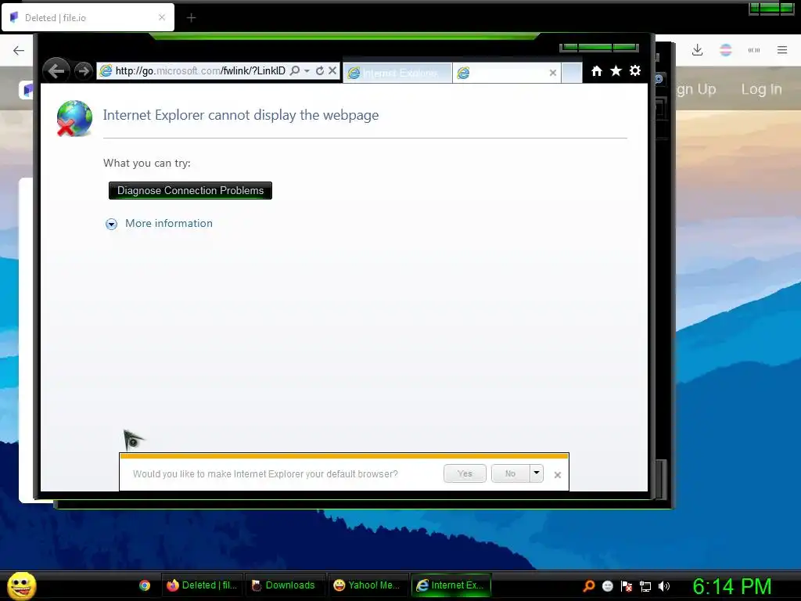Open the Firefox hamburger menu

[782, 50]
